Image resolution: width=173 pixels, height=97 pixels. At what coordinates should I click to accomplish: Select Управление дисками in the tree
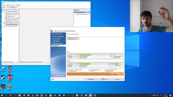coord(12,25)
